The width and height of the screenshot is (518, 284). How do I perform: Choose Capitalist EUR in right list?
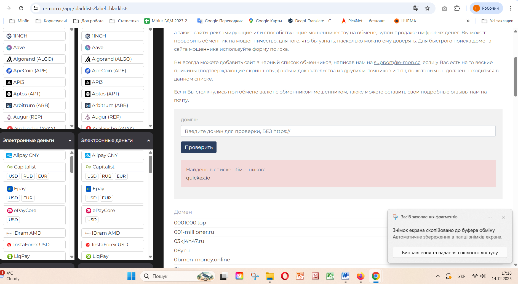121,176
